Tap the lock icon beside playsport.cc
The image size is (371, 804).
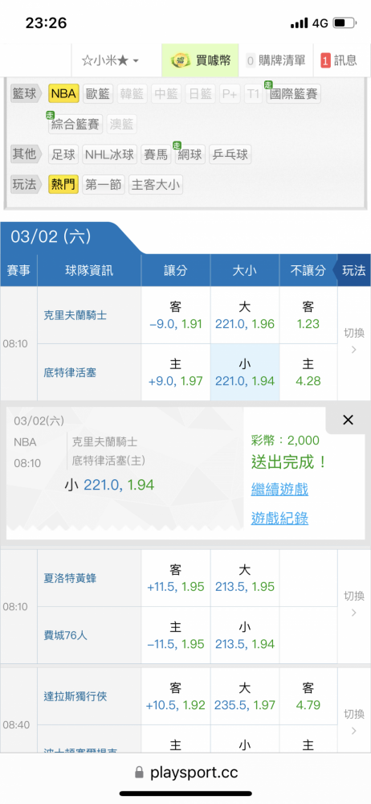pyautogui.click(x=138, y=772)
